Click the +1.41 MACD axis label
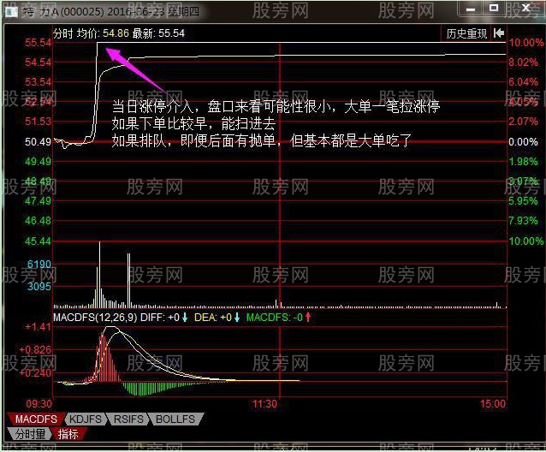This screenshot has height=452, width=546. [38, 327]
